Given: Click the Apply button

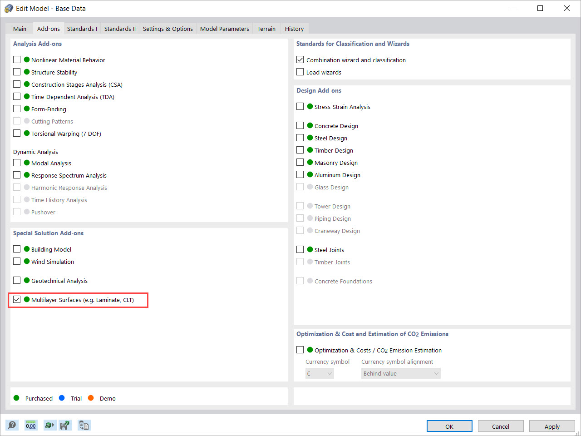Looking at the screenshot, I should [552, 426].
